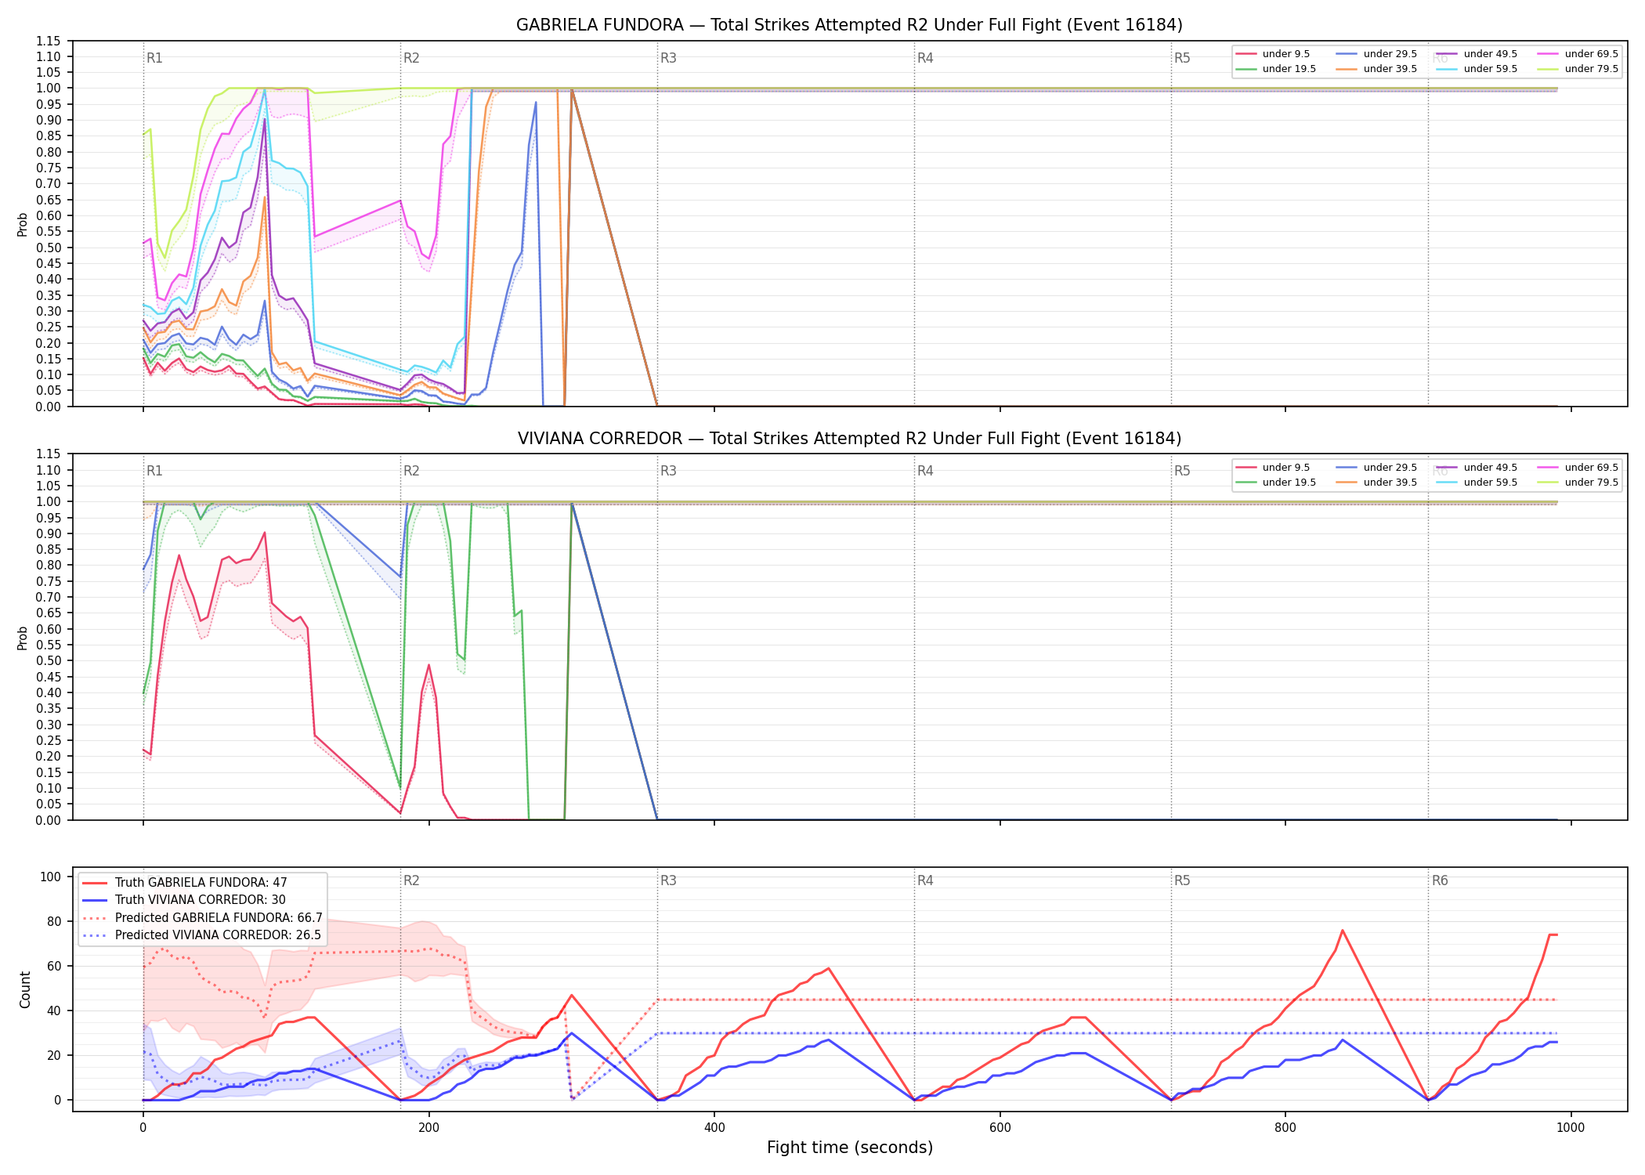Click the 'Prob' label on Gabriela Fundora chart

23,224
